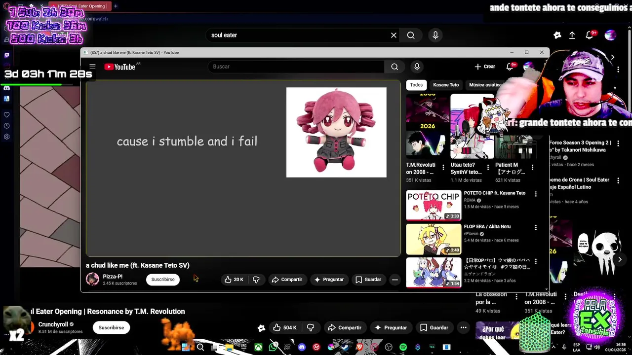Click Compartir under Soul Eater Opening video
Image resolution: width=632 pixels, height=355 pixels.
click(345, 327)
